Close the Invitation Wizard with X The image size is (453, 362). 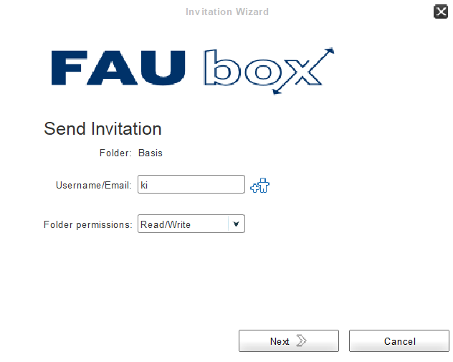tap(441, 12)
